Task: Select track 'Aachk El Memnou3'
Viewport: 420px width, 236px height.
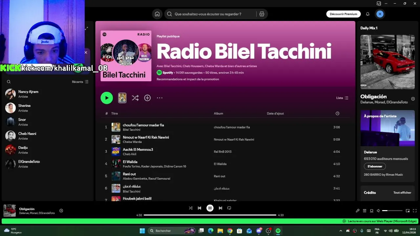Action: click(x=138, y=149)
